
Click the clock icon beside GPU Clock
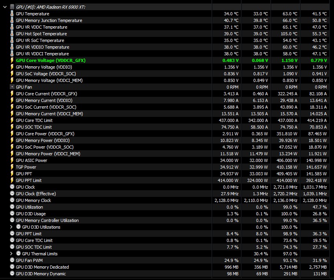(x=12, y=187)
